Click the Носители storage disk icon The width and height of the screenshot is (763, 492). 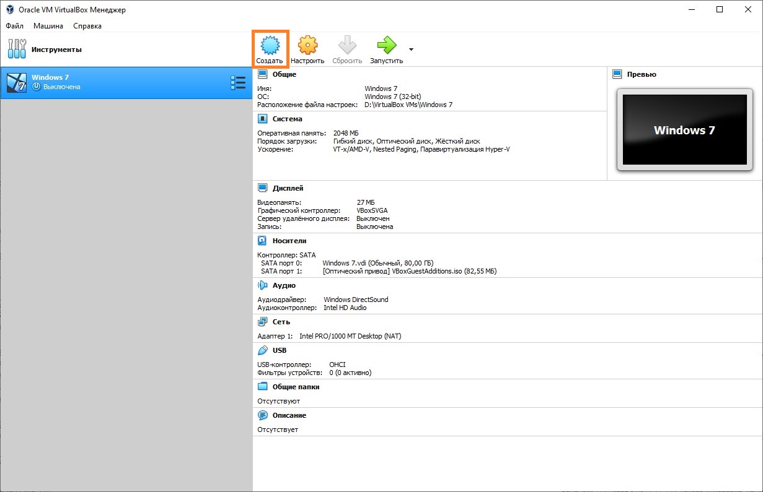[x=262, y=241]
